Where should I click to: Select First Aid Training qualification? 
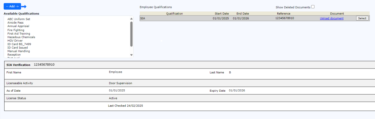coord(19,34)
